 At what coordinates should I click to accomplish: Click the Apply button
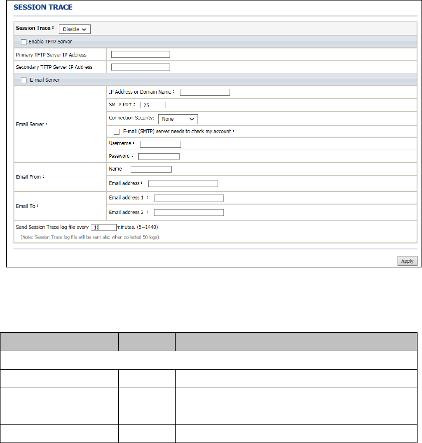[x=408, y=261]
